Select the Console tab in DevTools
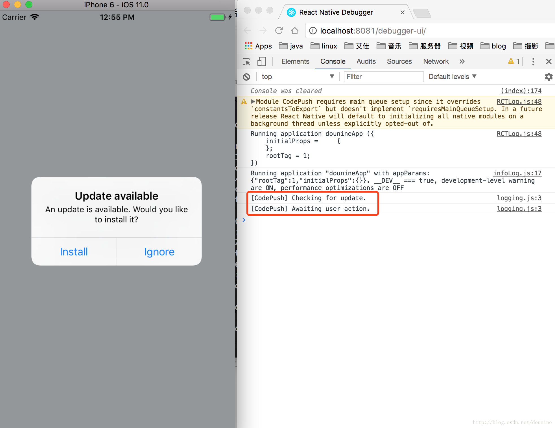 333,61
